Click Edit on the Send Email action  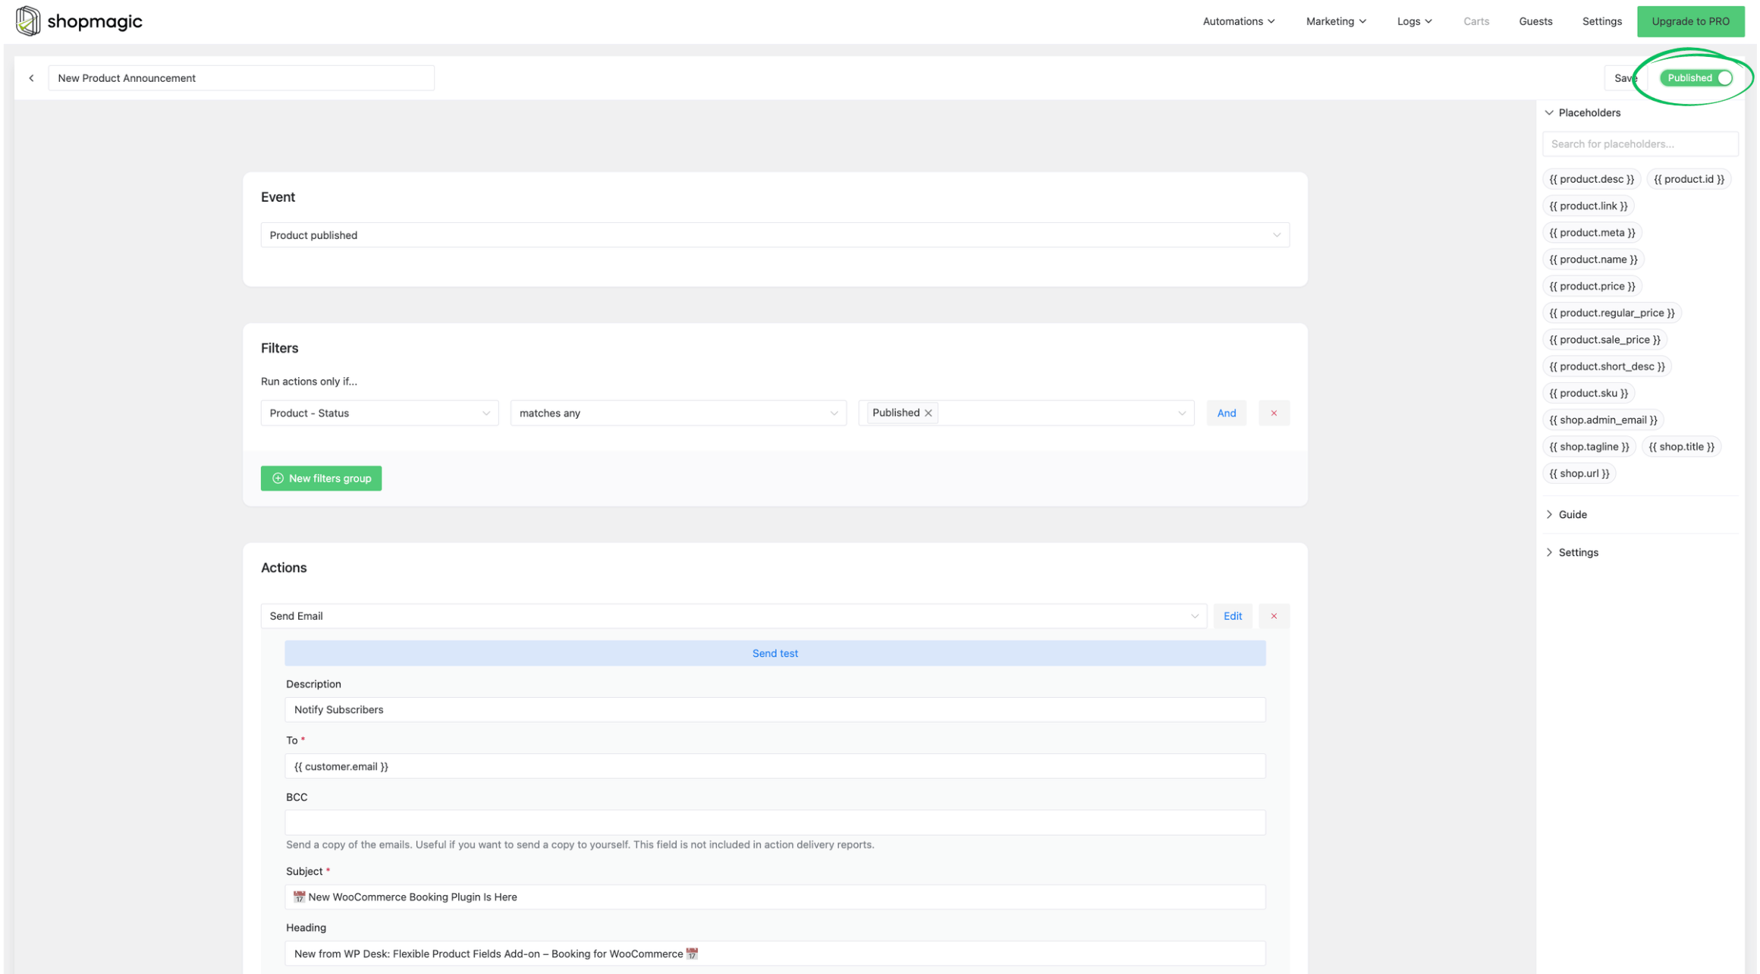[1233, 615]
